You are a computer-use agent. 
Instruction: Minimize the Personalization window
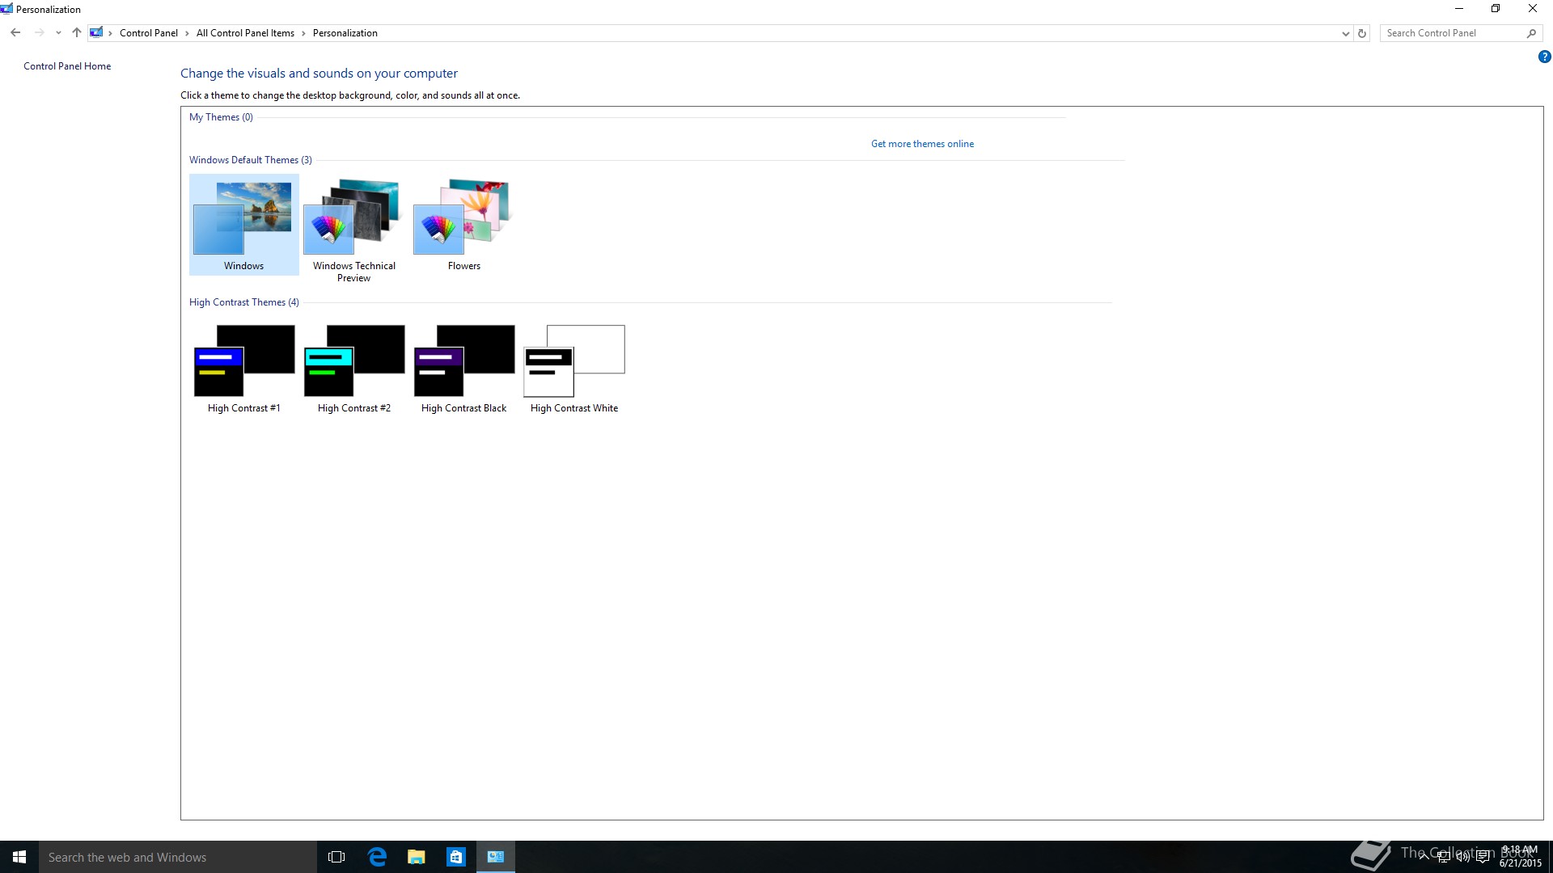pyautogui.click(x=1459, y=9)
